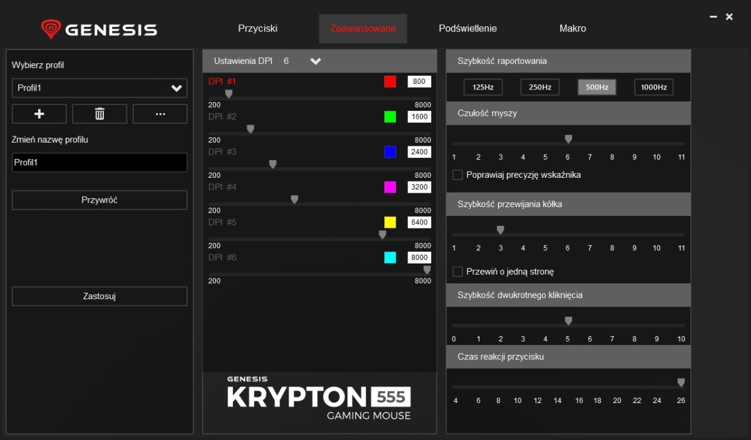The image size is (751, 440).
Task: Open more profile options ellipsis button
Action: point(160,114)
